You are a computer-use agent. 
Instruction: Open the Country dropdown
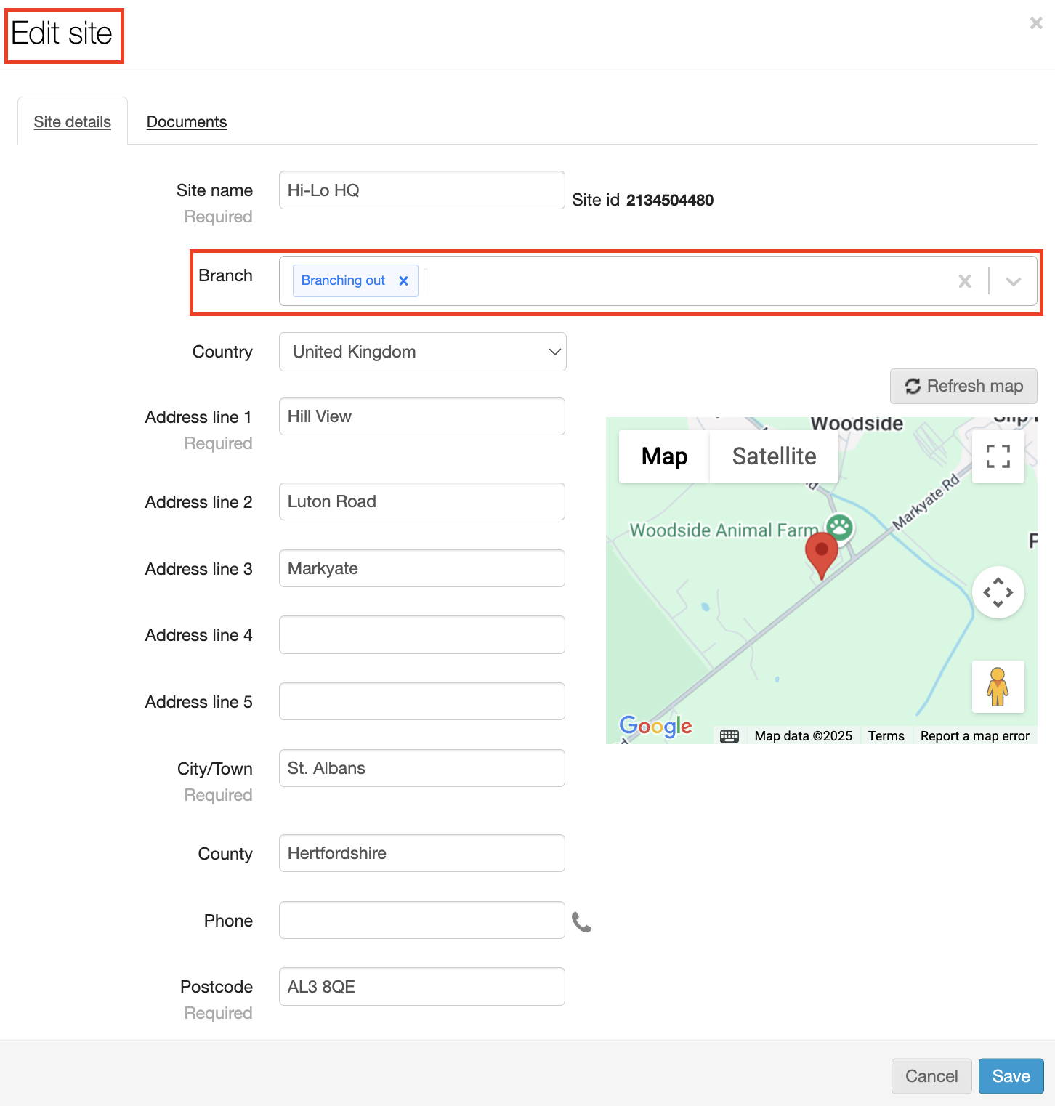tap(422, 352)
